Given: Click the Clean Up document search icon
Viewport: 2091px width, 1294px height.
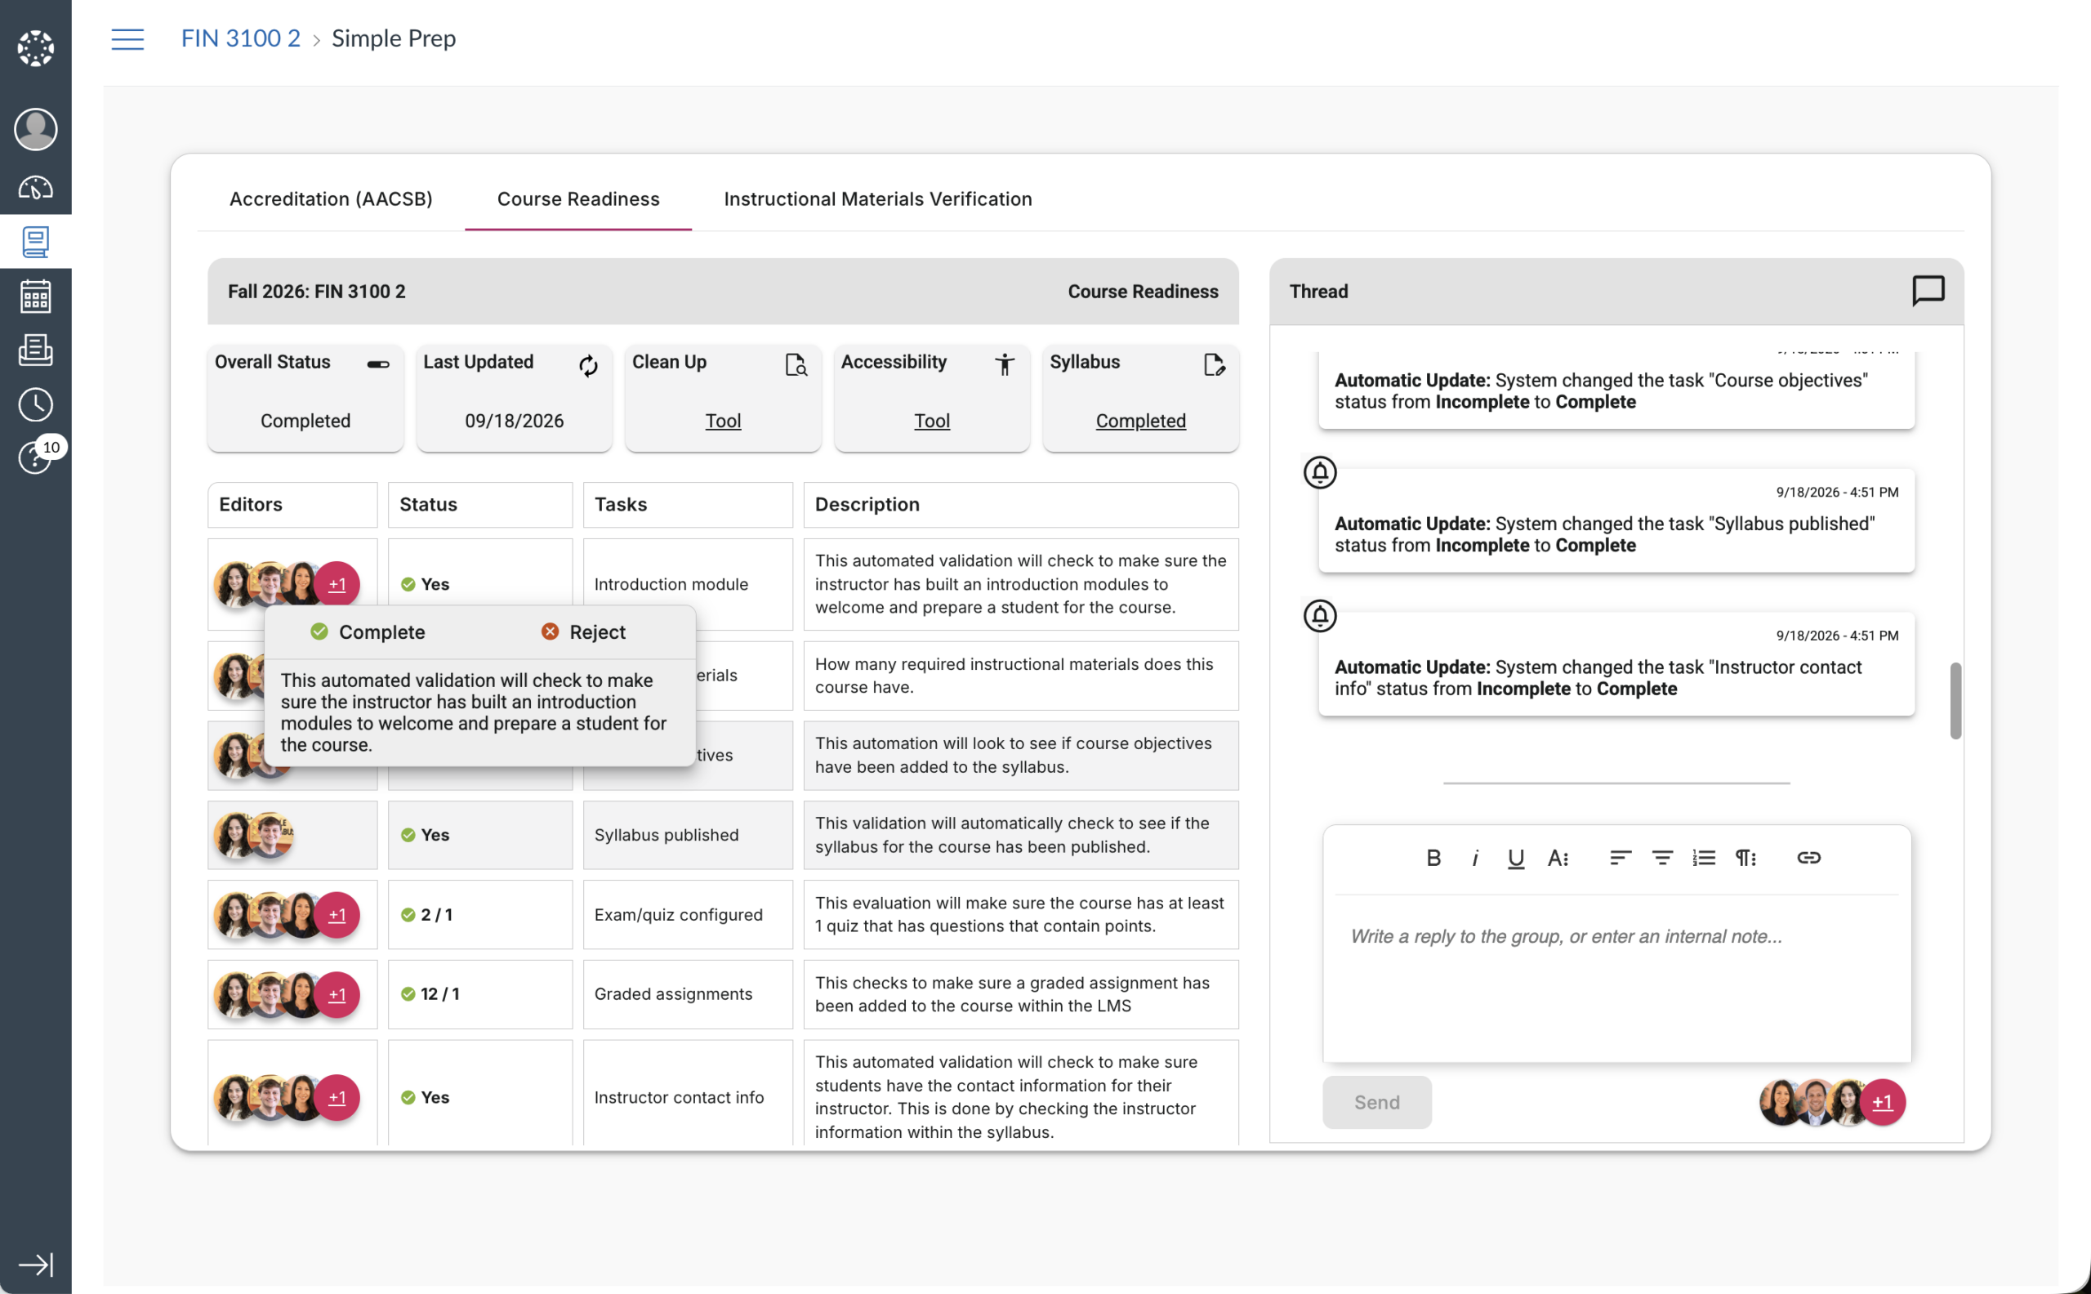Looking at the screenshot, I should coord(796,365).
